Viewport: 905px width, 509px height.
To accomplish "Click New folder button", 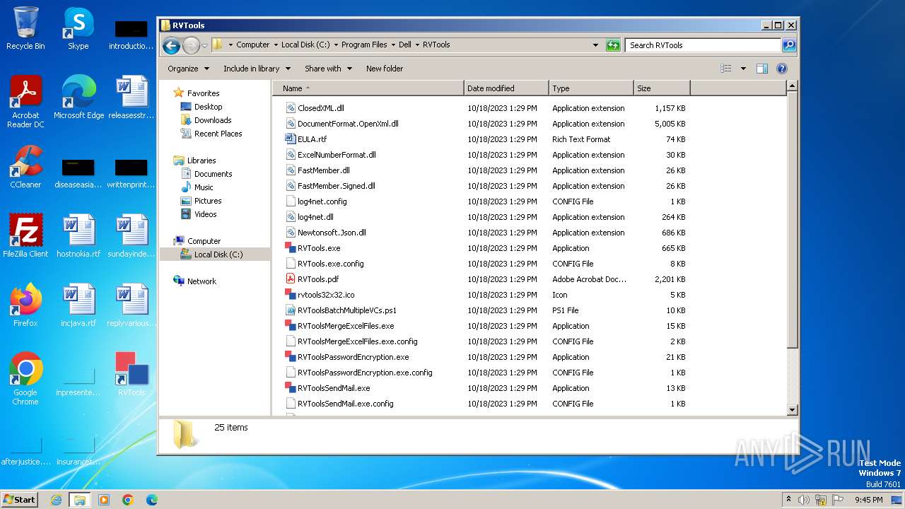I will [385, 69].
